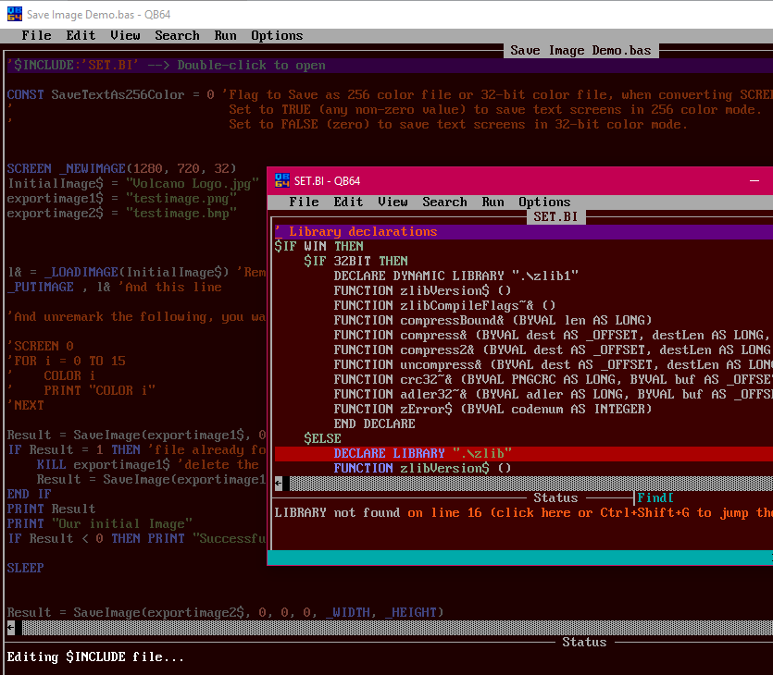Viewport: 773px width, 675px height.
Task: Open Search menu in SET.BI window
Action: click(x=444, y=202)
